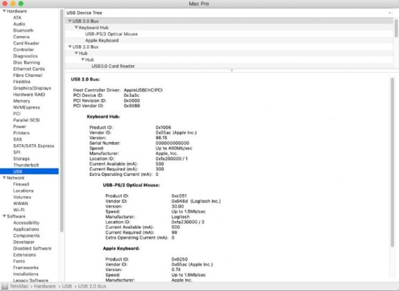
Task: Open FireWire category
Action: (x=21, y=82)
